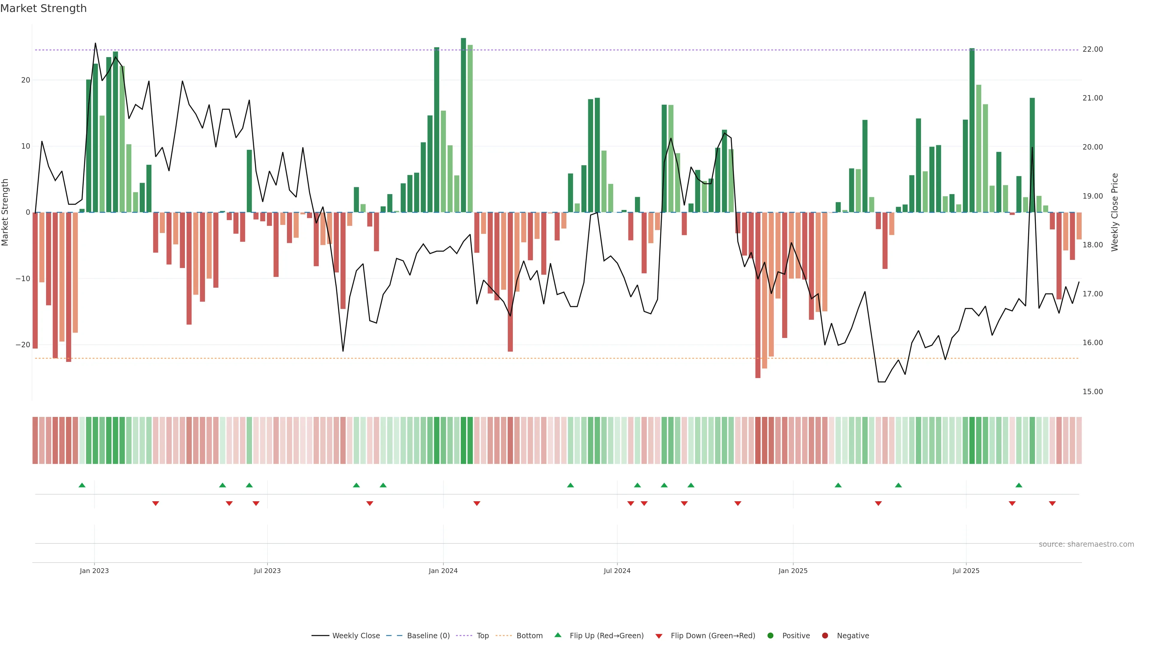This screenshot has height=646, width=1149.
Task: Click the Flip Up green triangle legend icon
Action: [557, 635]
